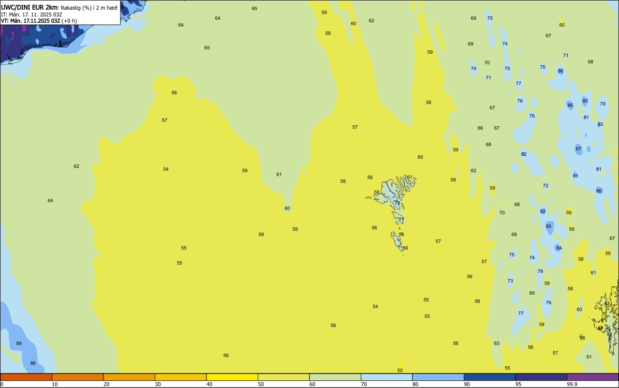Click the '20' legend scale label

point(106,384)
